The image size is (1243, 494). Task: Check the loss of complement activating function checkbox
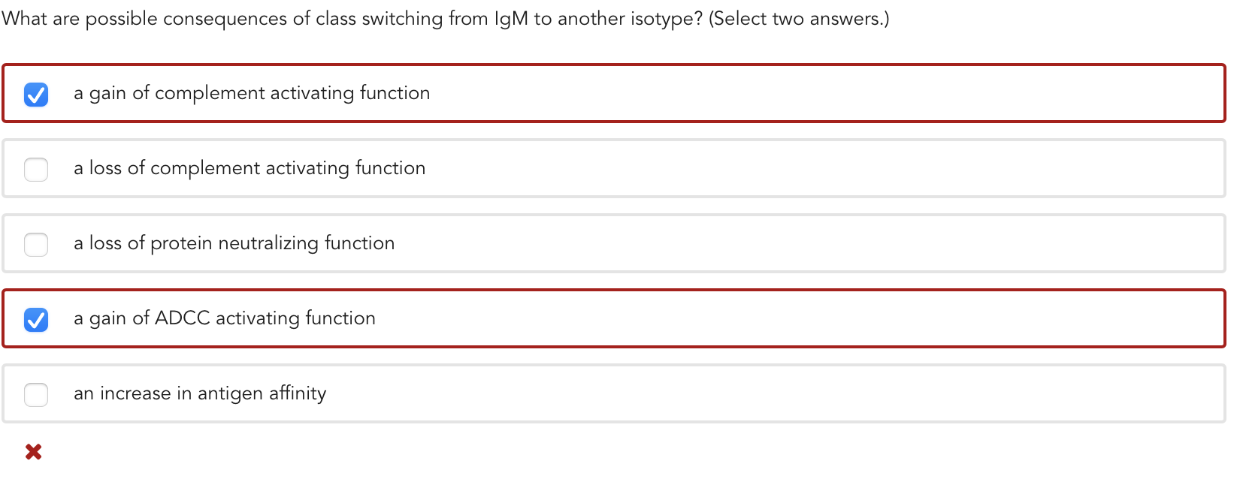click(x=35, y=169)
